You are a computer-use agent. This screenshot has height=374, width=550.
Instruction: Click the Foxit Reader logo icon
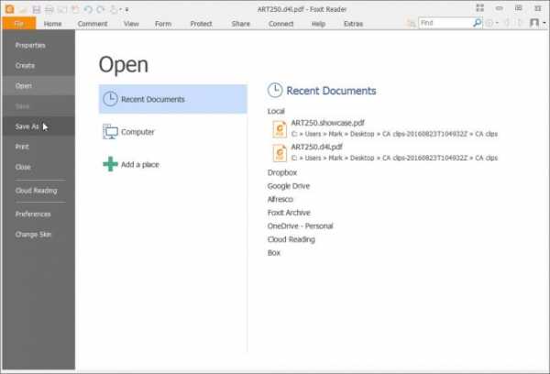(x=10, y=9)
